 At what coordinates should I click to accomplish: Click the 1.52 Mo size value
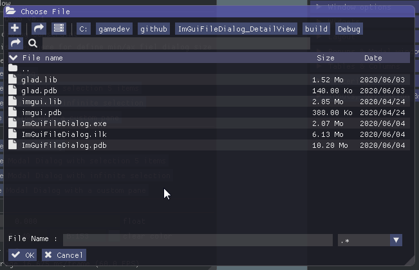(x=328, y=80)
